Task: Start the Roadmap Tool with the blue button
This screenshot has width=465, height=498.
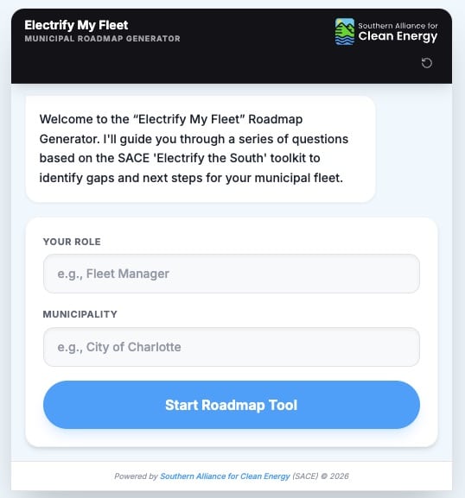Action: pos(232,405)
